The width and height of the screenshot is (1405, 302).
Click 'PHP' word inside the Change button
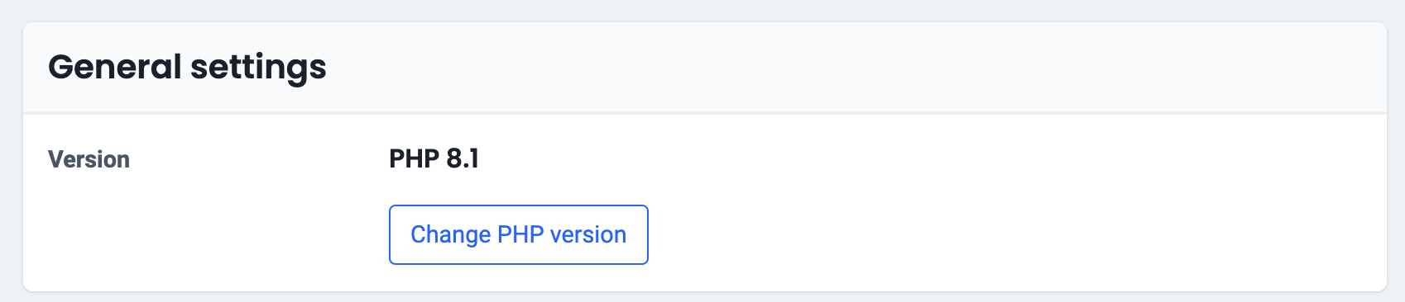pos(520,235)
